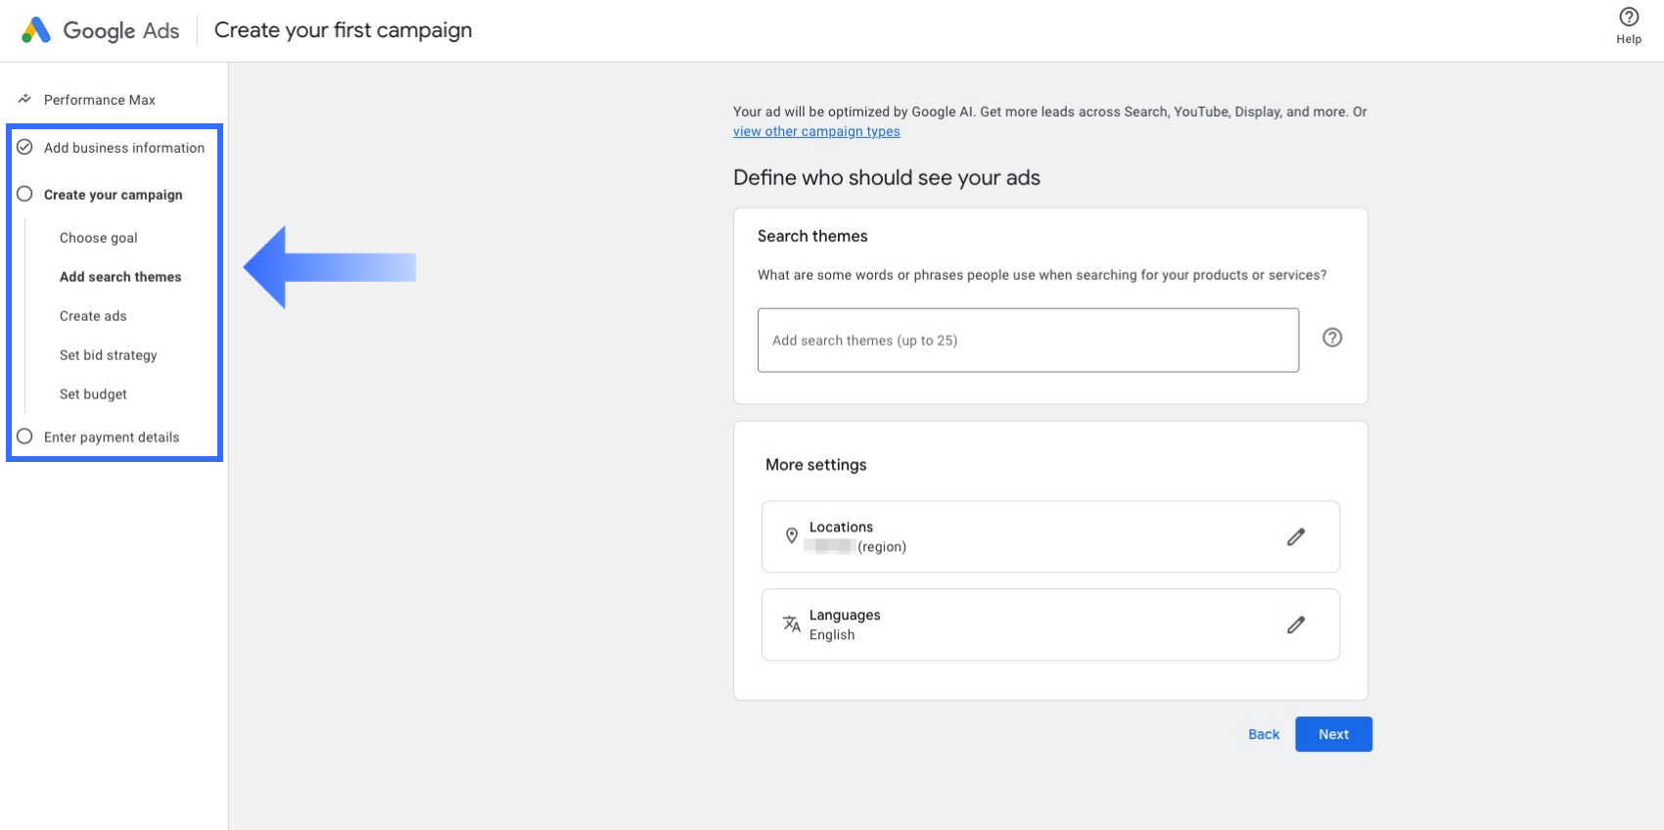Screen dimensions: 1664x830
Task: Follow the view other campaign types link
Action: click(816, 132)
